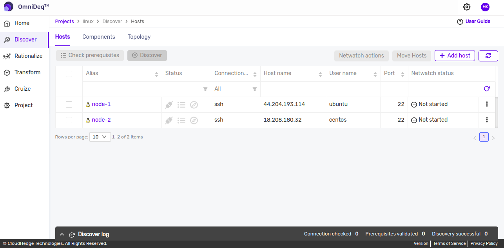This screenshot has width=504, height=248.
Task: Click host name 18.208.180.32
Action: pos(283,120)
